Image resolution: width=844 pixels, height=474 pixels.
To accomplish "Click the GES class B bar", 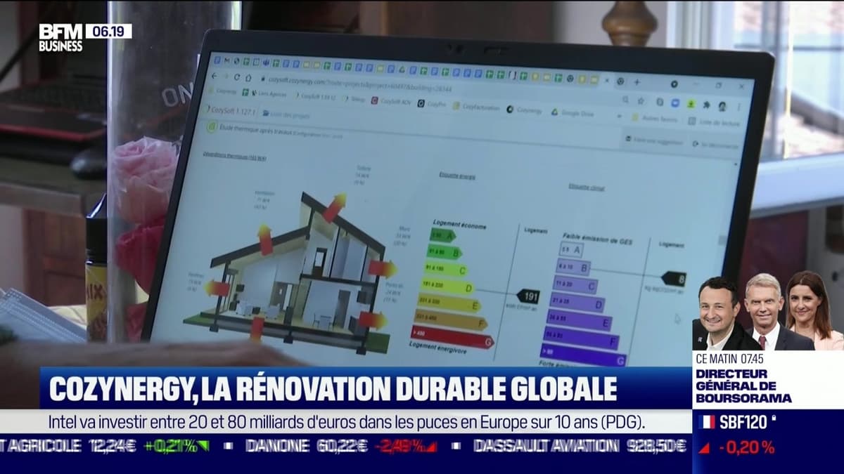I will point(573,267).
